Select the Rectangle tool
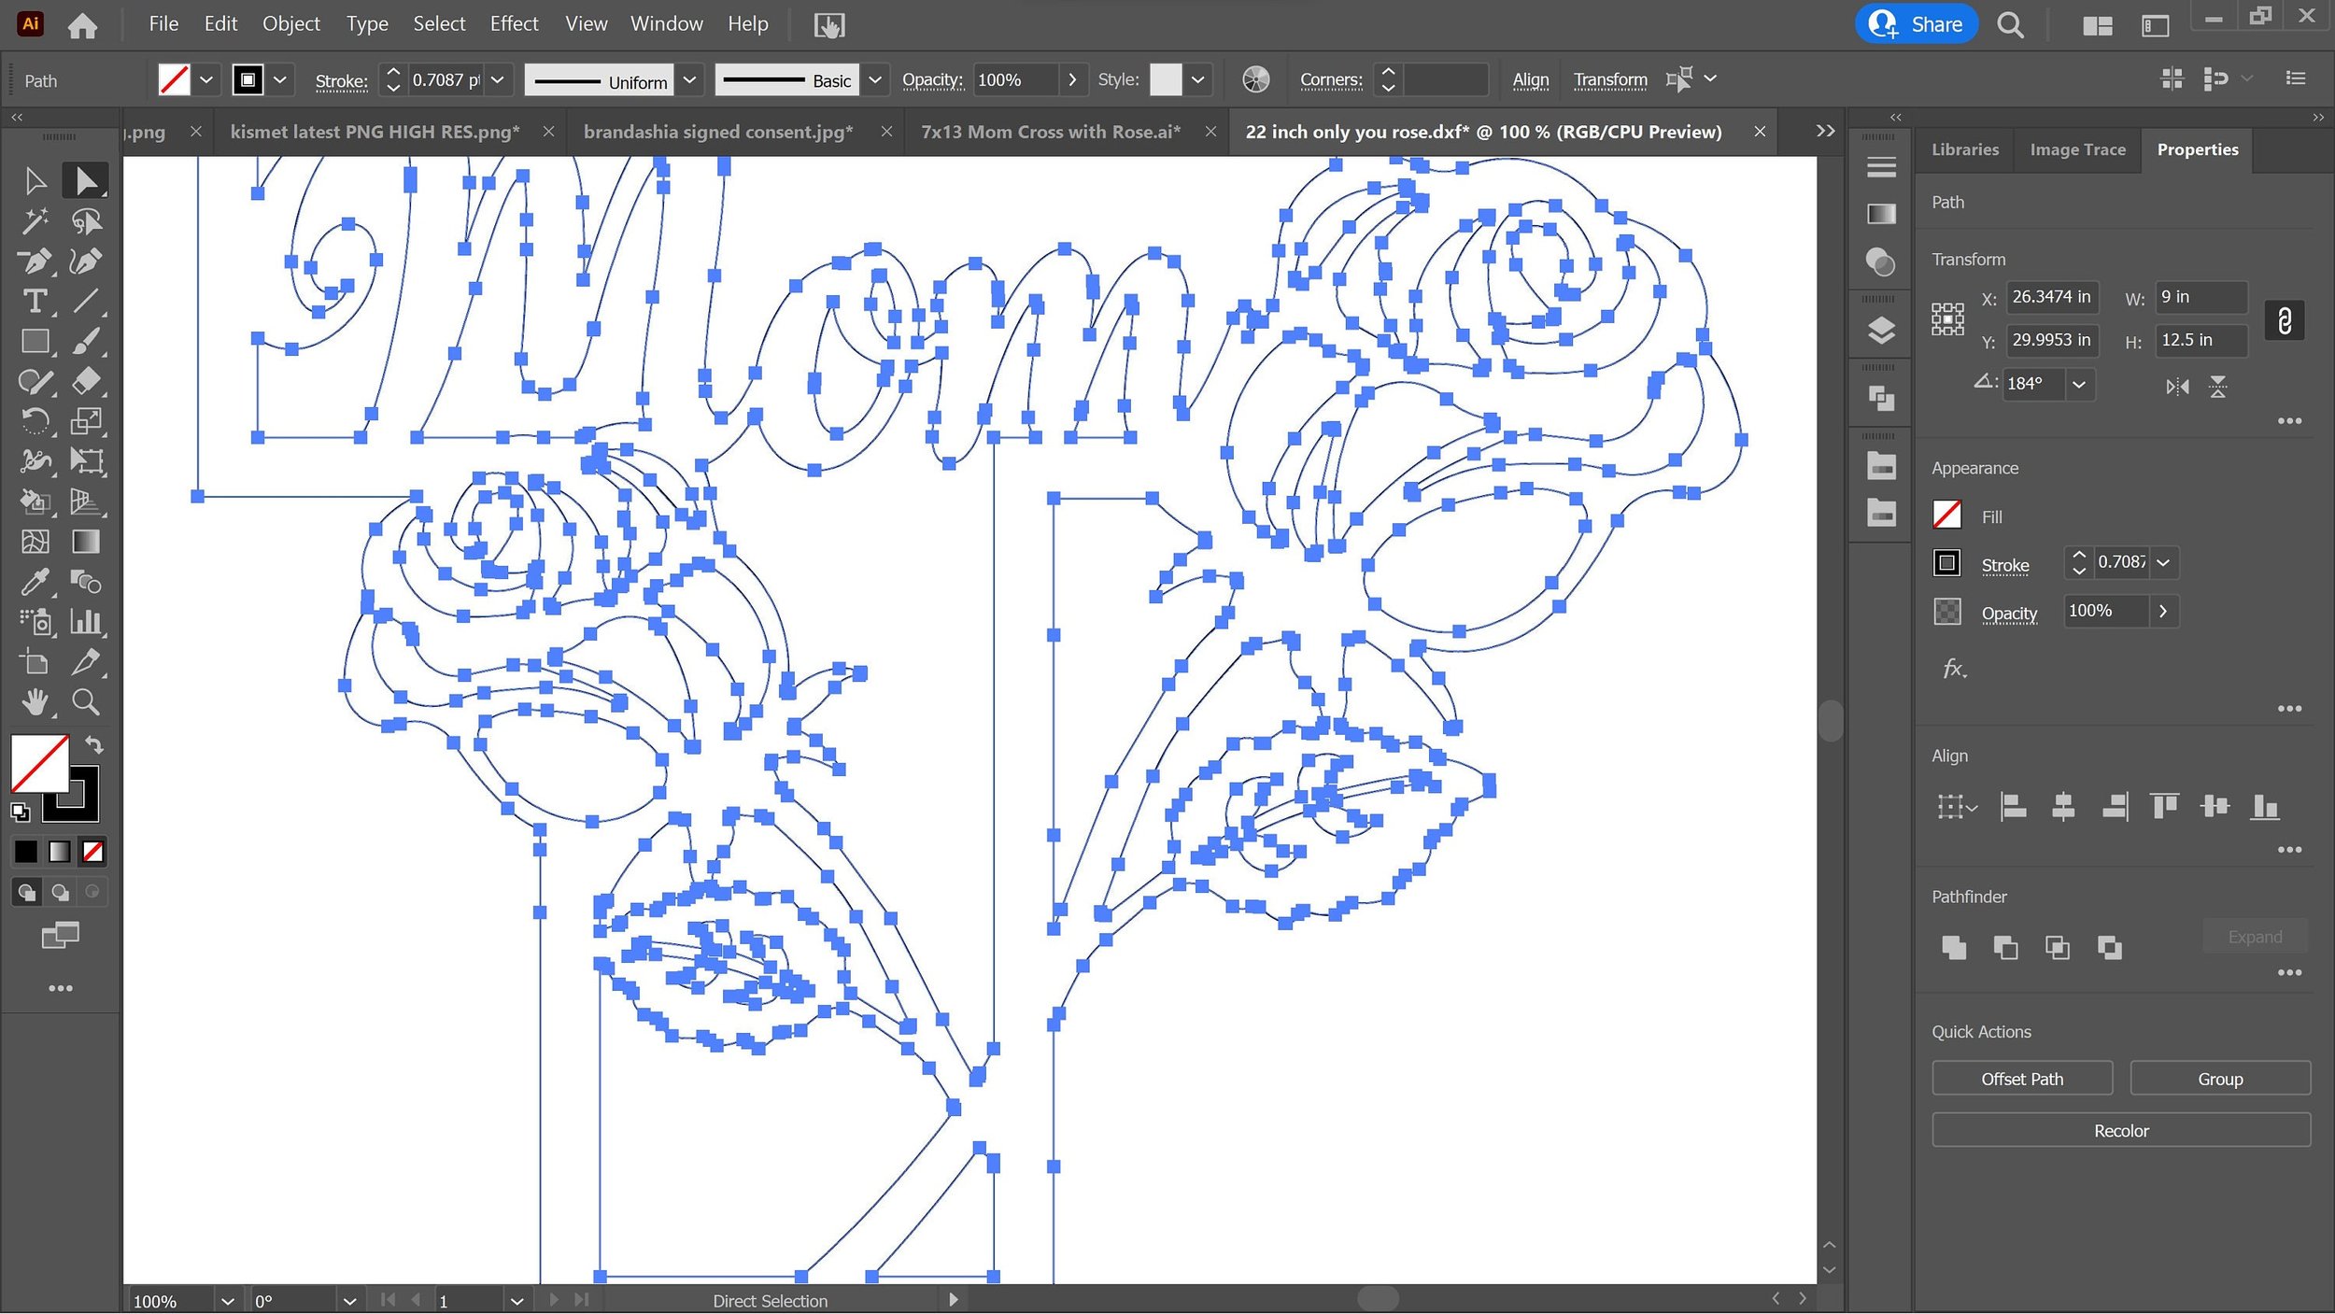The width and height of the screenshot is (2335, 1314). 35,342
